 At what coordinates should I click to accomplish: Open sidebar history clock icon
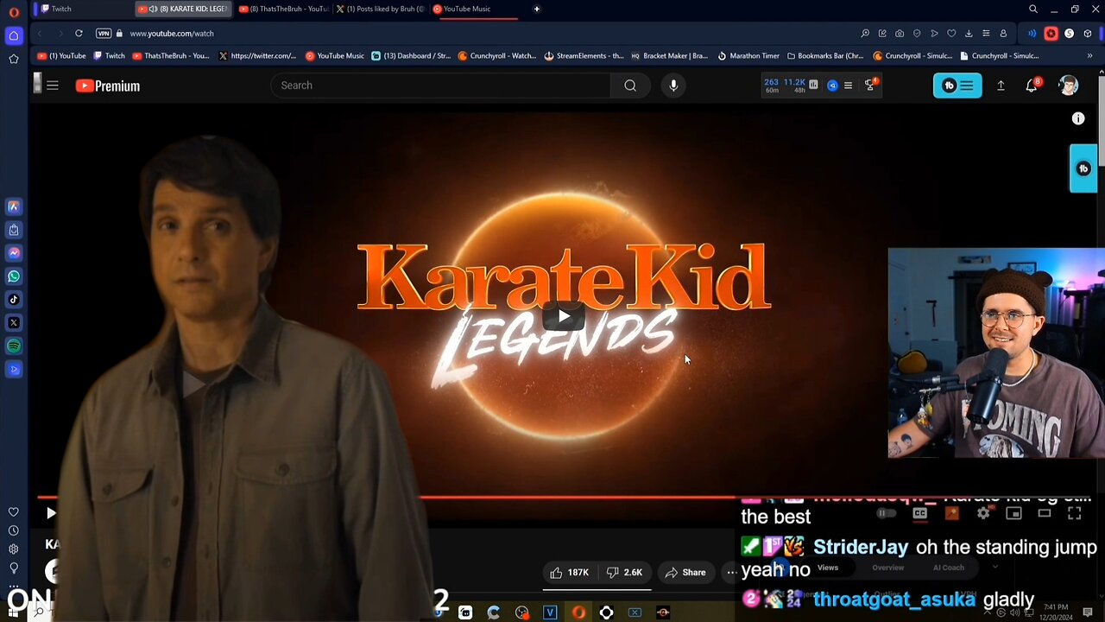click(14, 530)
